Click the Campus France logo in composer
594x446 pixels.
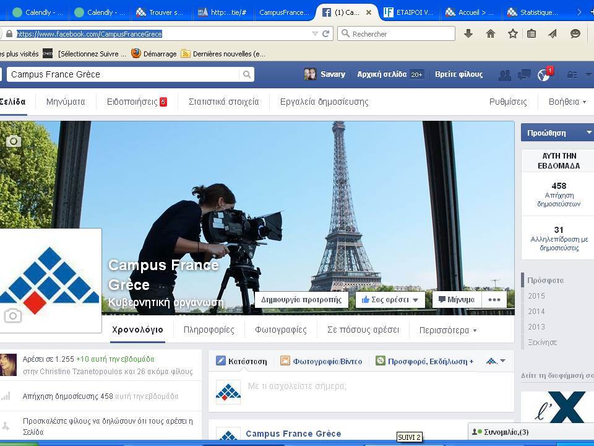tap(228, 392)
